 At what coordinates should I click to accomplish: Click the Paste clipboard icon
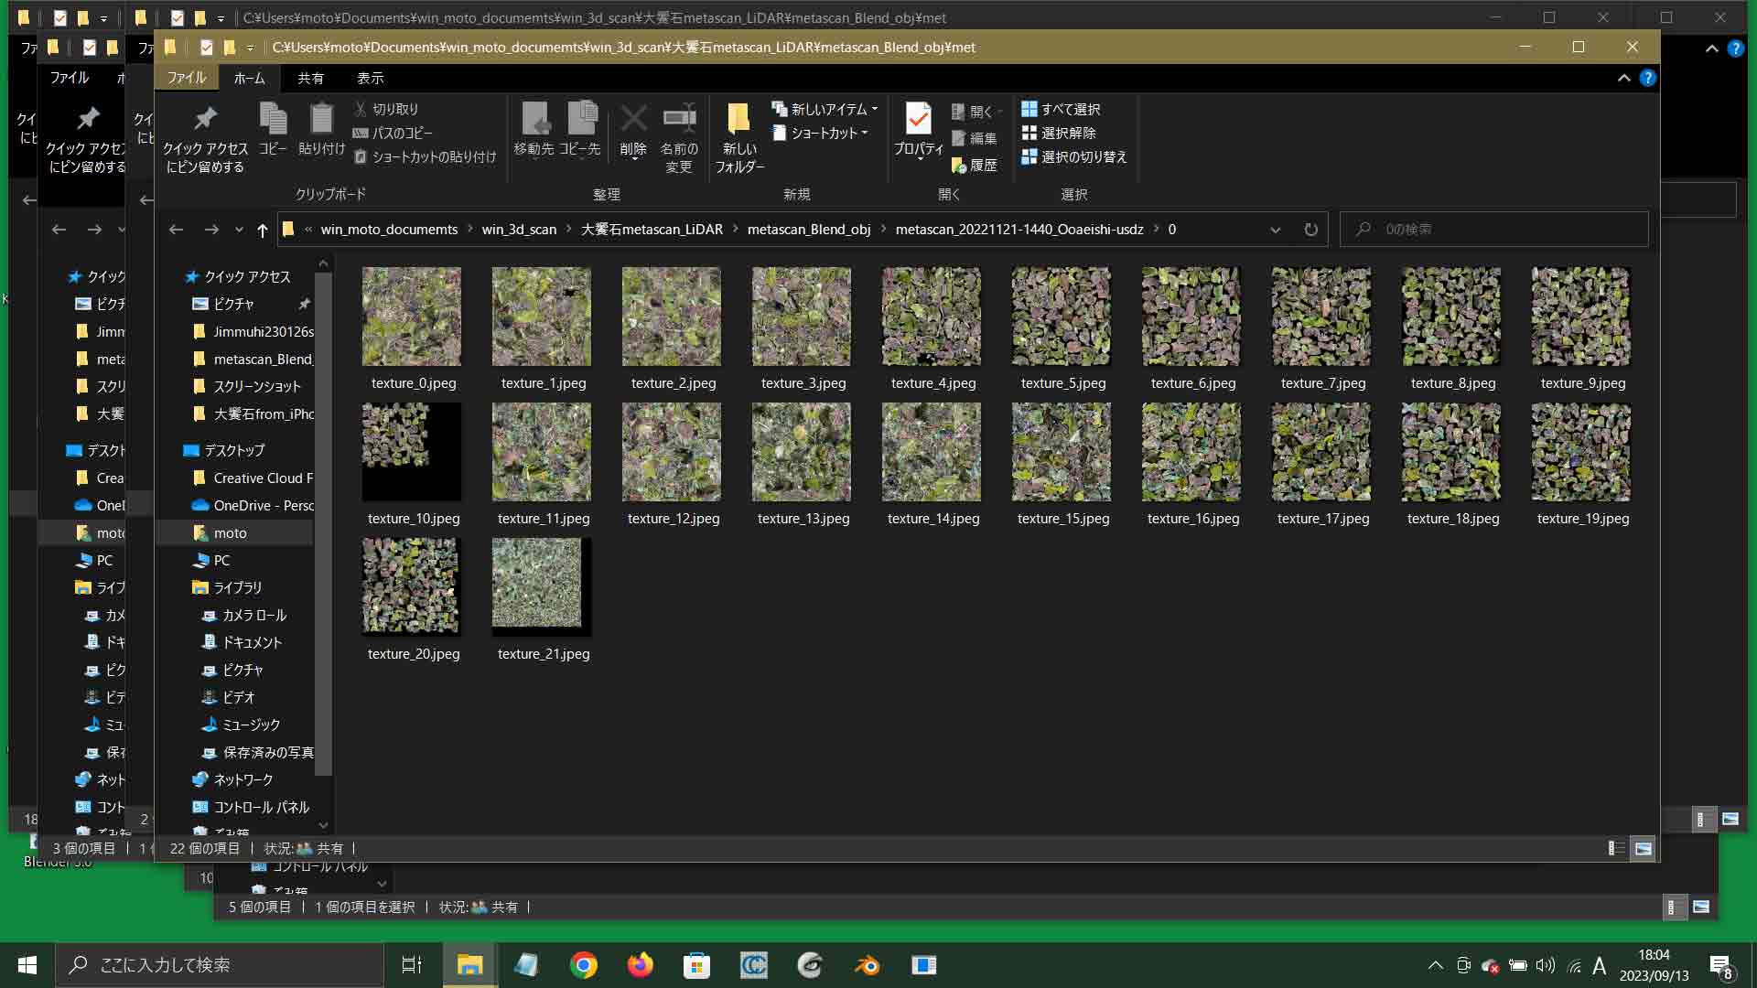(x=321, y=120)
